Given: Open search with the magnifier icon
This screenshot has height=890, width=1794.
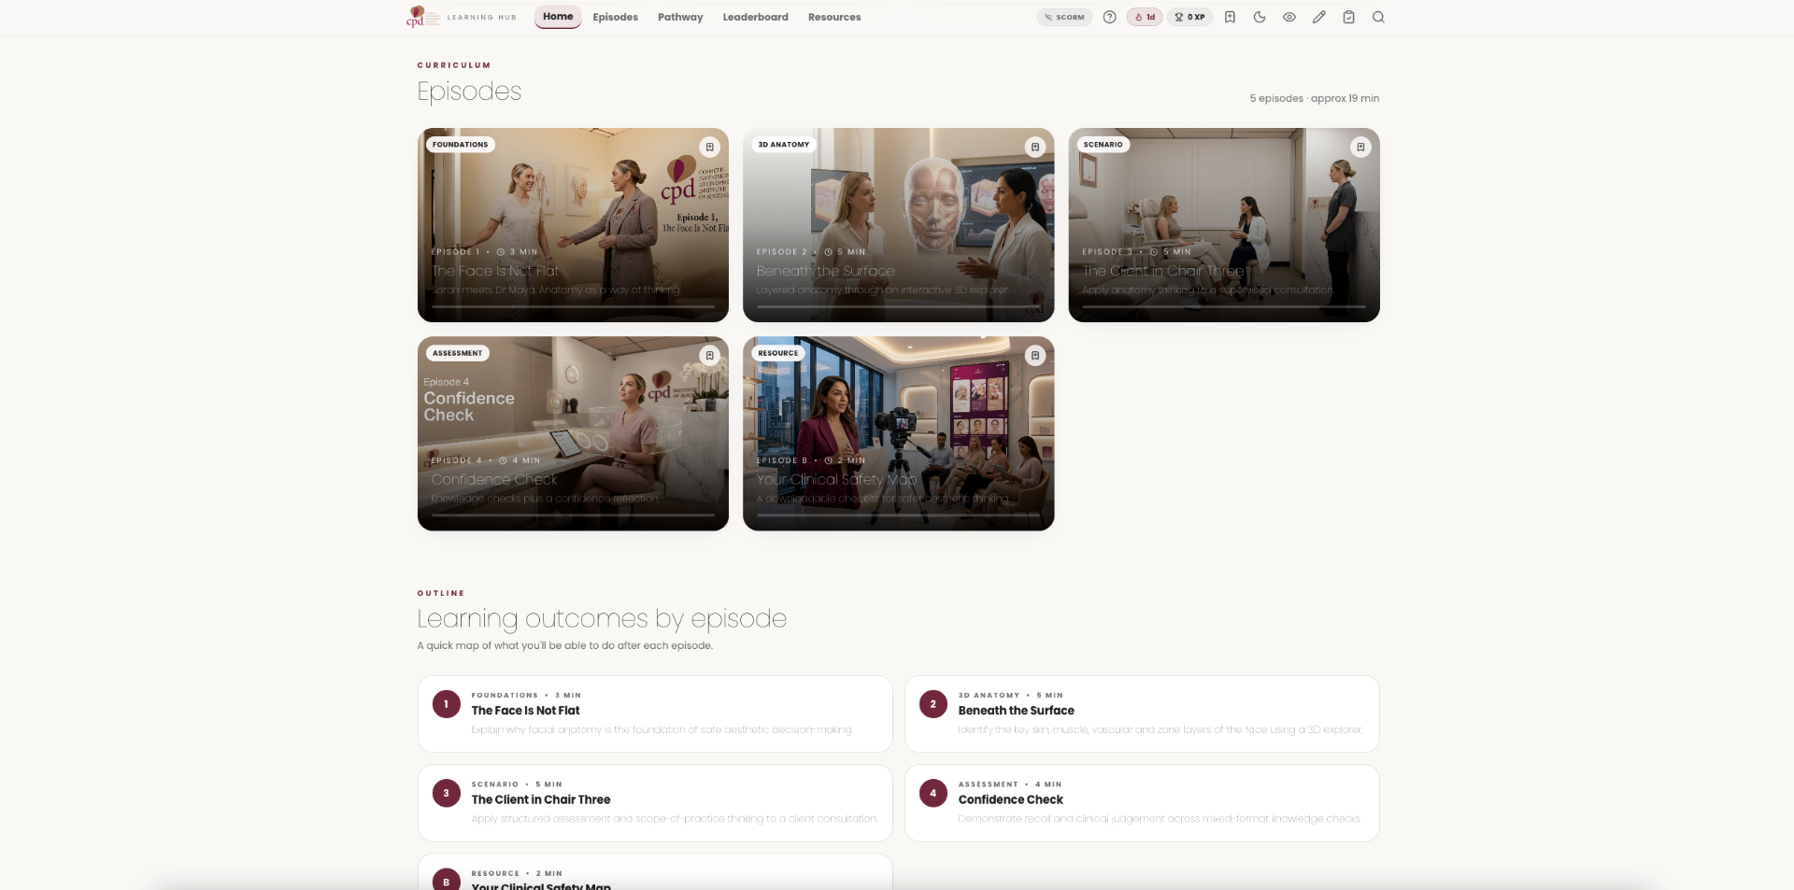Looking at the screenshot, I should pyautogui.click(x=1379, y=17).
